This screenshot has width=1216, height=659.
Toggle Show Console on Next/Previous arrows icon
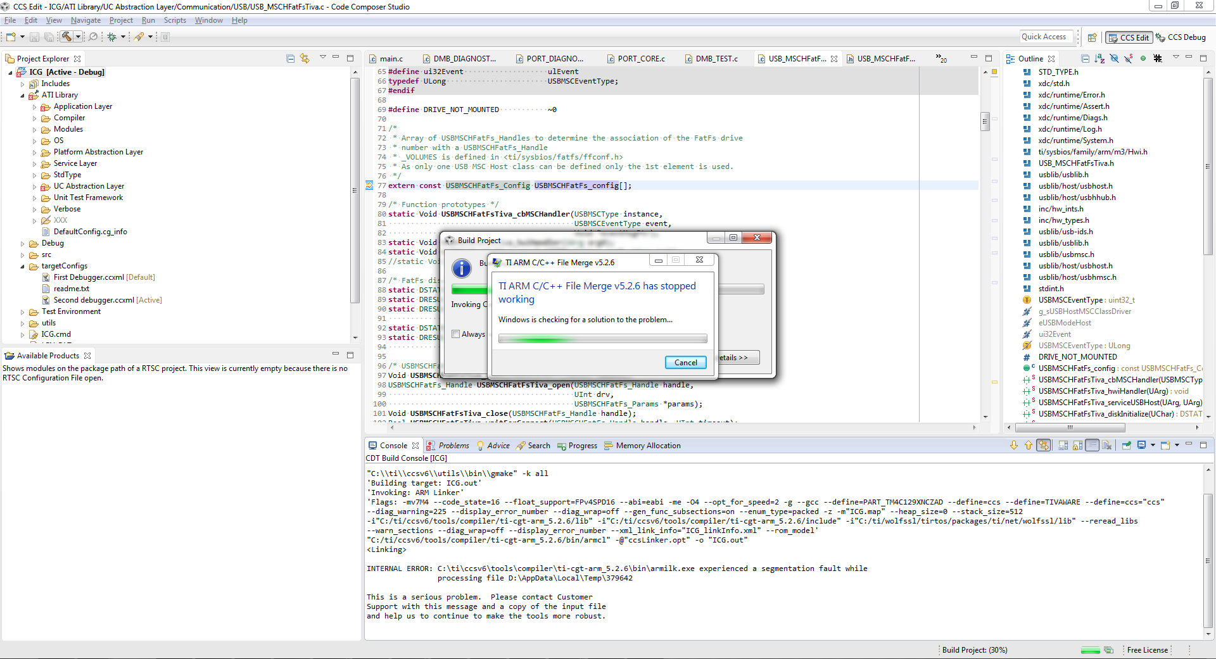(x=1044, y=445)
